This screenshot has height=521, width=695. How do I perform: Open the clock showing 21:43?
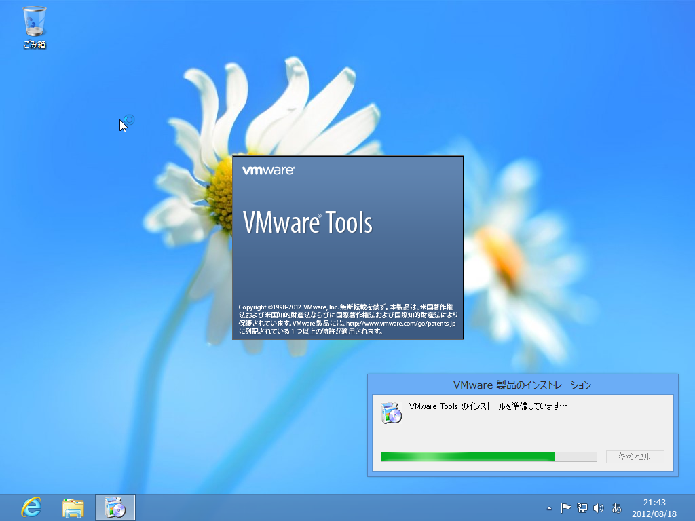coord(654,508)
